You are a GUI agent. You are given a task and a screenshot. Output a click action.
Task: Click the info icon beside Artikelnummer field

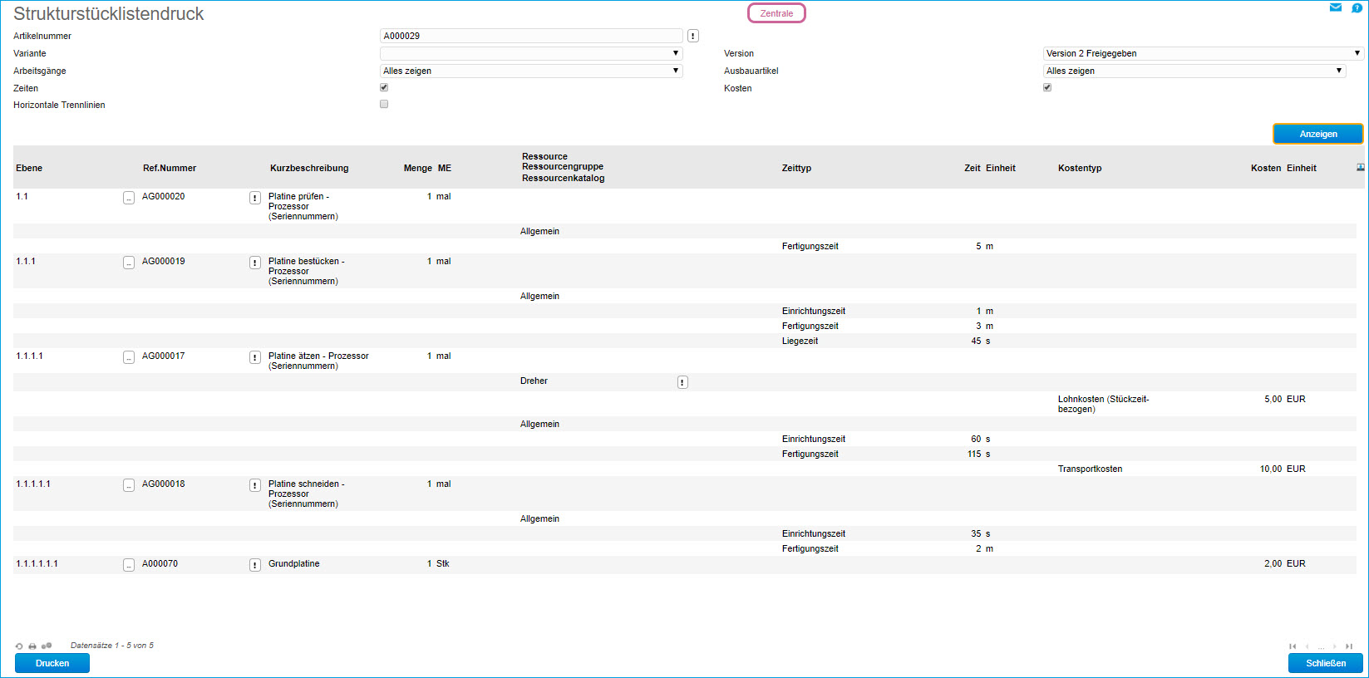(x=693, y=36)
